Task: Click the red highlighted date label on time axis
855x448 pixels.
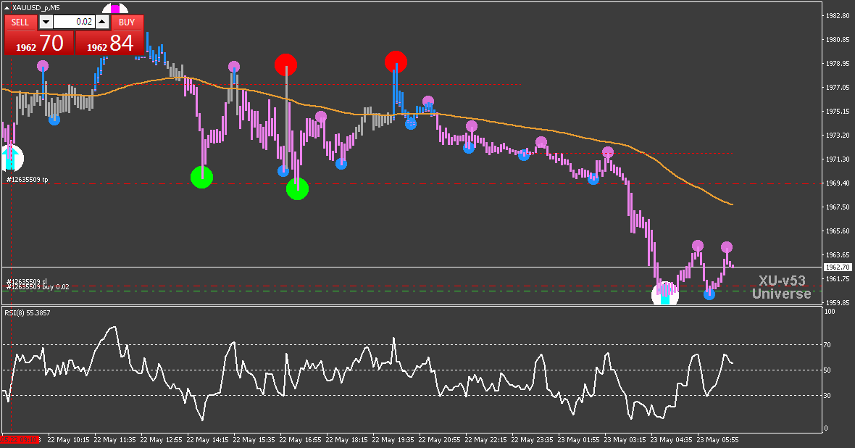Action: [x=20, y=440]
